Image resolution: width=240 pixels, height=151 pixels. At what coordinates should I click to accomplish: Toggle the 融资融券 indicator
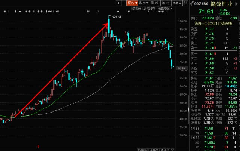(x=149, y=8)
